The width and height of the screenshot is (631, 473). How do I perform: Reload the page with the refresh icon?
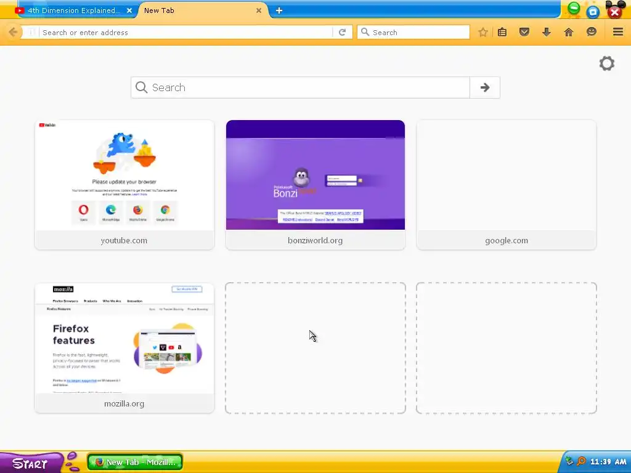pos(343,32)
